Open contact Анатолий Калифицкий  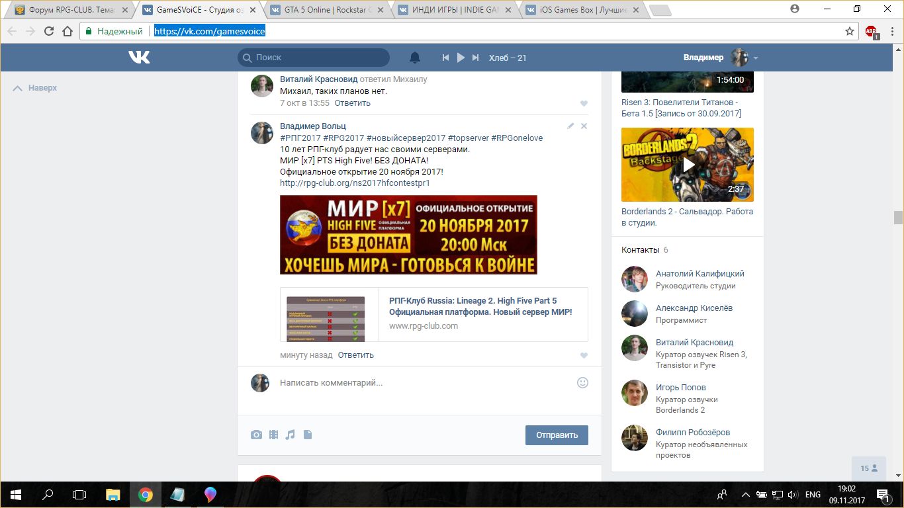pyautogui.click(x=700, y=273)
